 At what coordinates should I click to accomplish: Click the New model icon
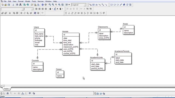(2, 5)
